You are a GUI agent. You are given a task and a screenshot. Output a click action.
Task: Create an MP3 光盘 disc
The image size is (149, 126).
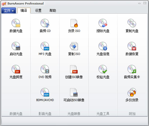click(45, 49)
